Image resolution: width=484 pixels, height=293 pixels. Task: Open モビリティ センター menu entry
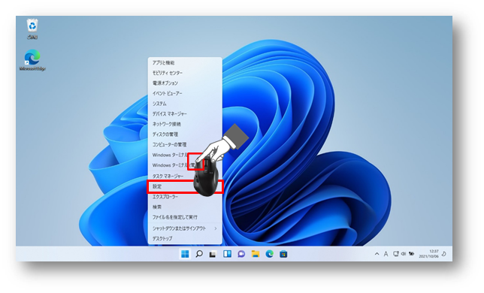tap(185, 73)
